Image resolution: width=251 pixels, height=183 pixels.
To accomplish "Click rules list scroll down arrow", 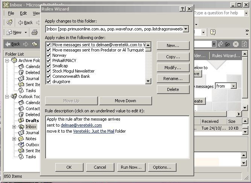I will coord(148,81).
